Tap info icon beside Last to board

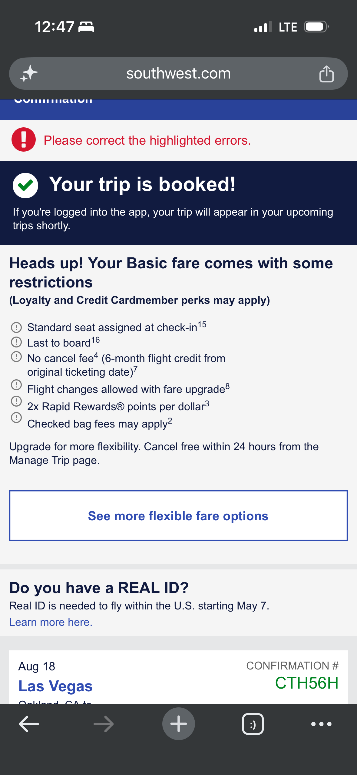tap(16, 342)
